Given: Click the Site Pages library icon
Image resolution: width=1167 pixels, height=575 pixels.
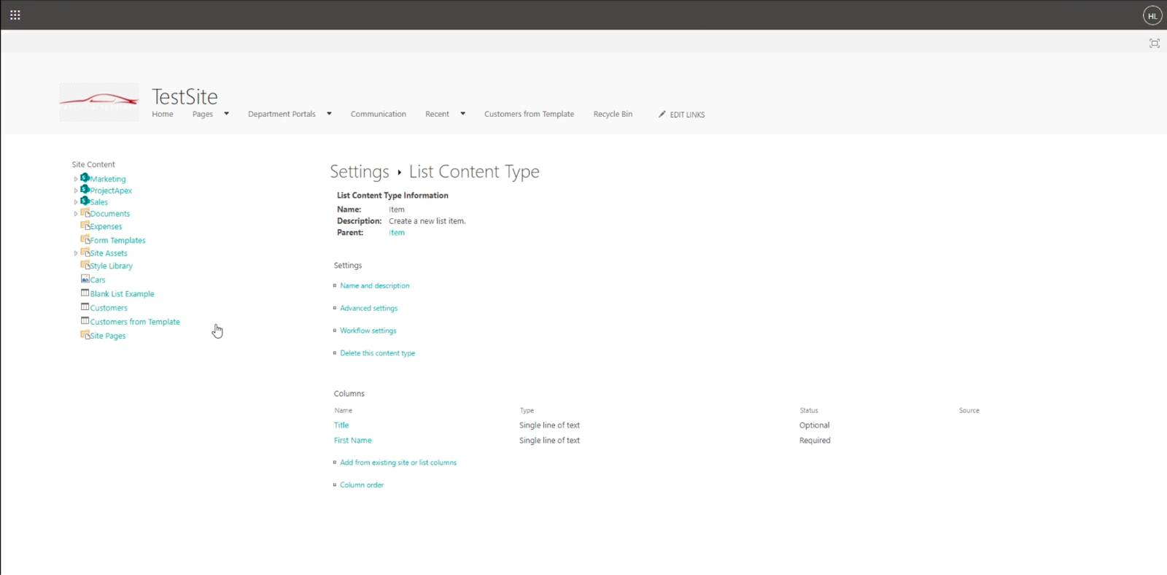Looking at the screenshot, I should click(x=85, y=334).
